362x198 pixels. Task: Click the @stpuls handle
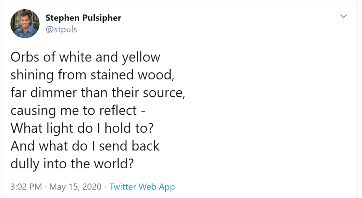coord(61,29)
